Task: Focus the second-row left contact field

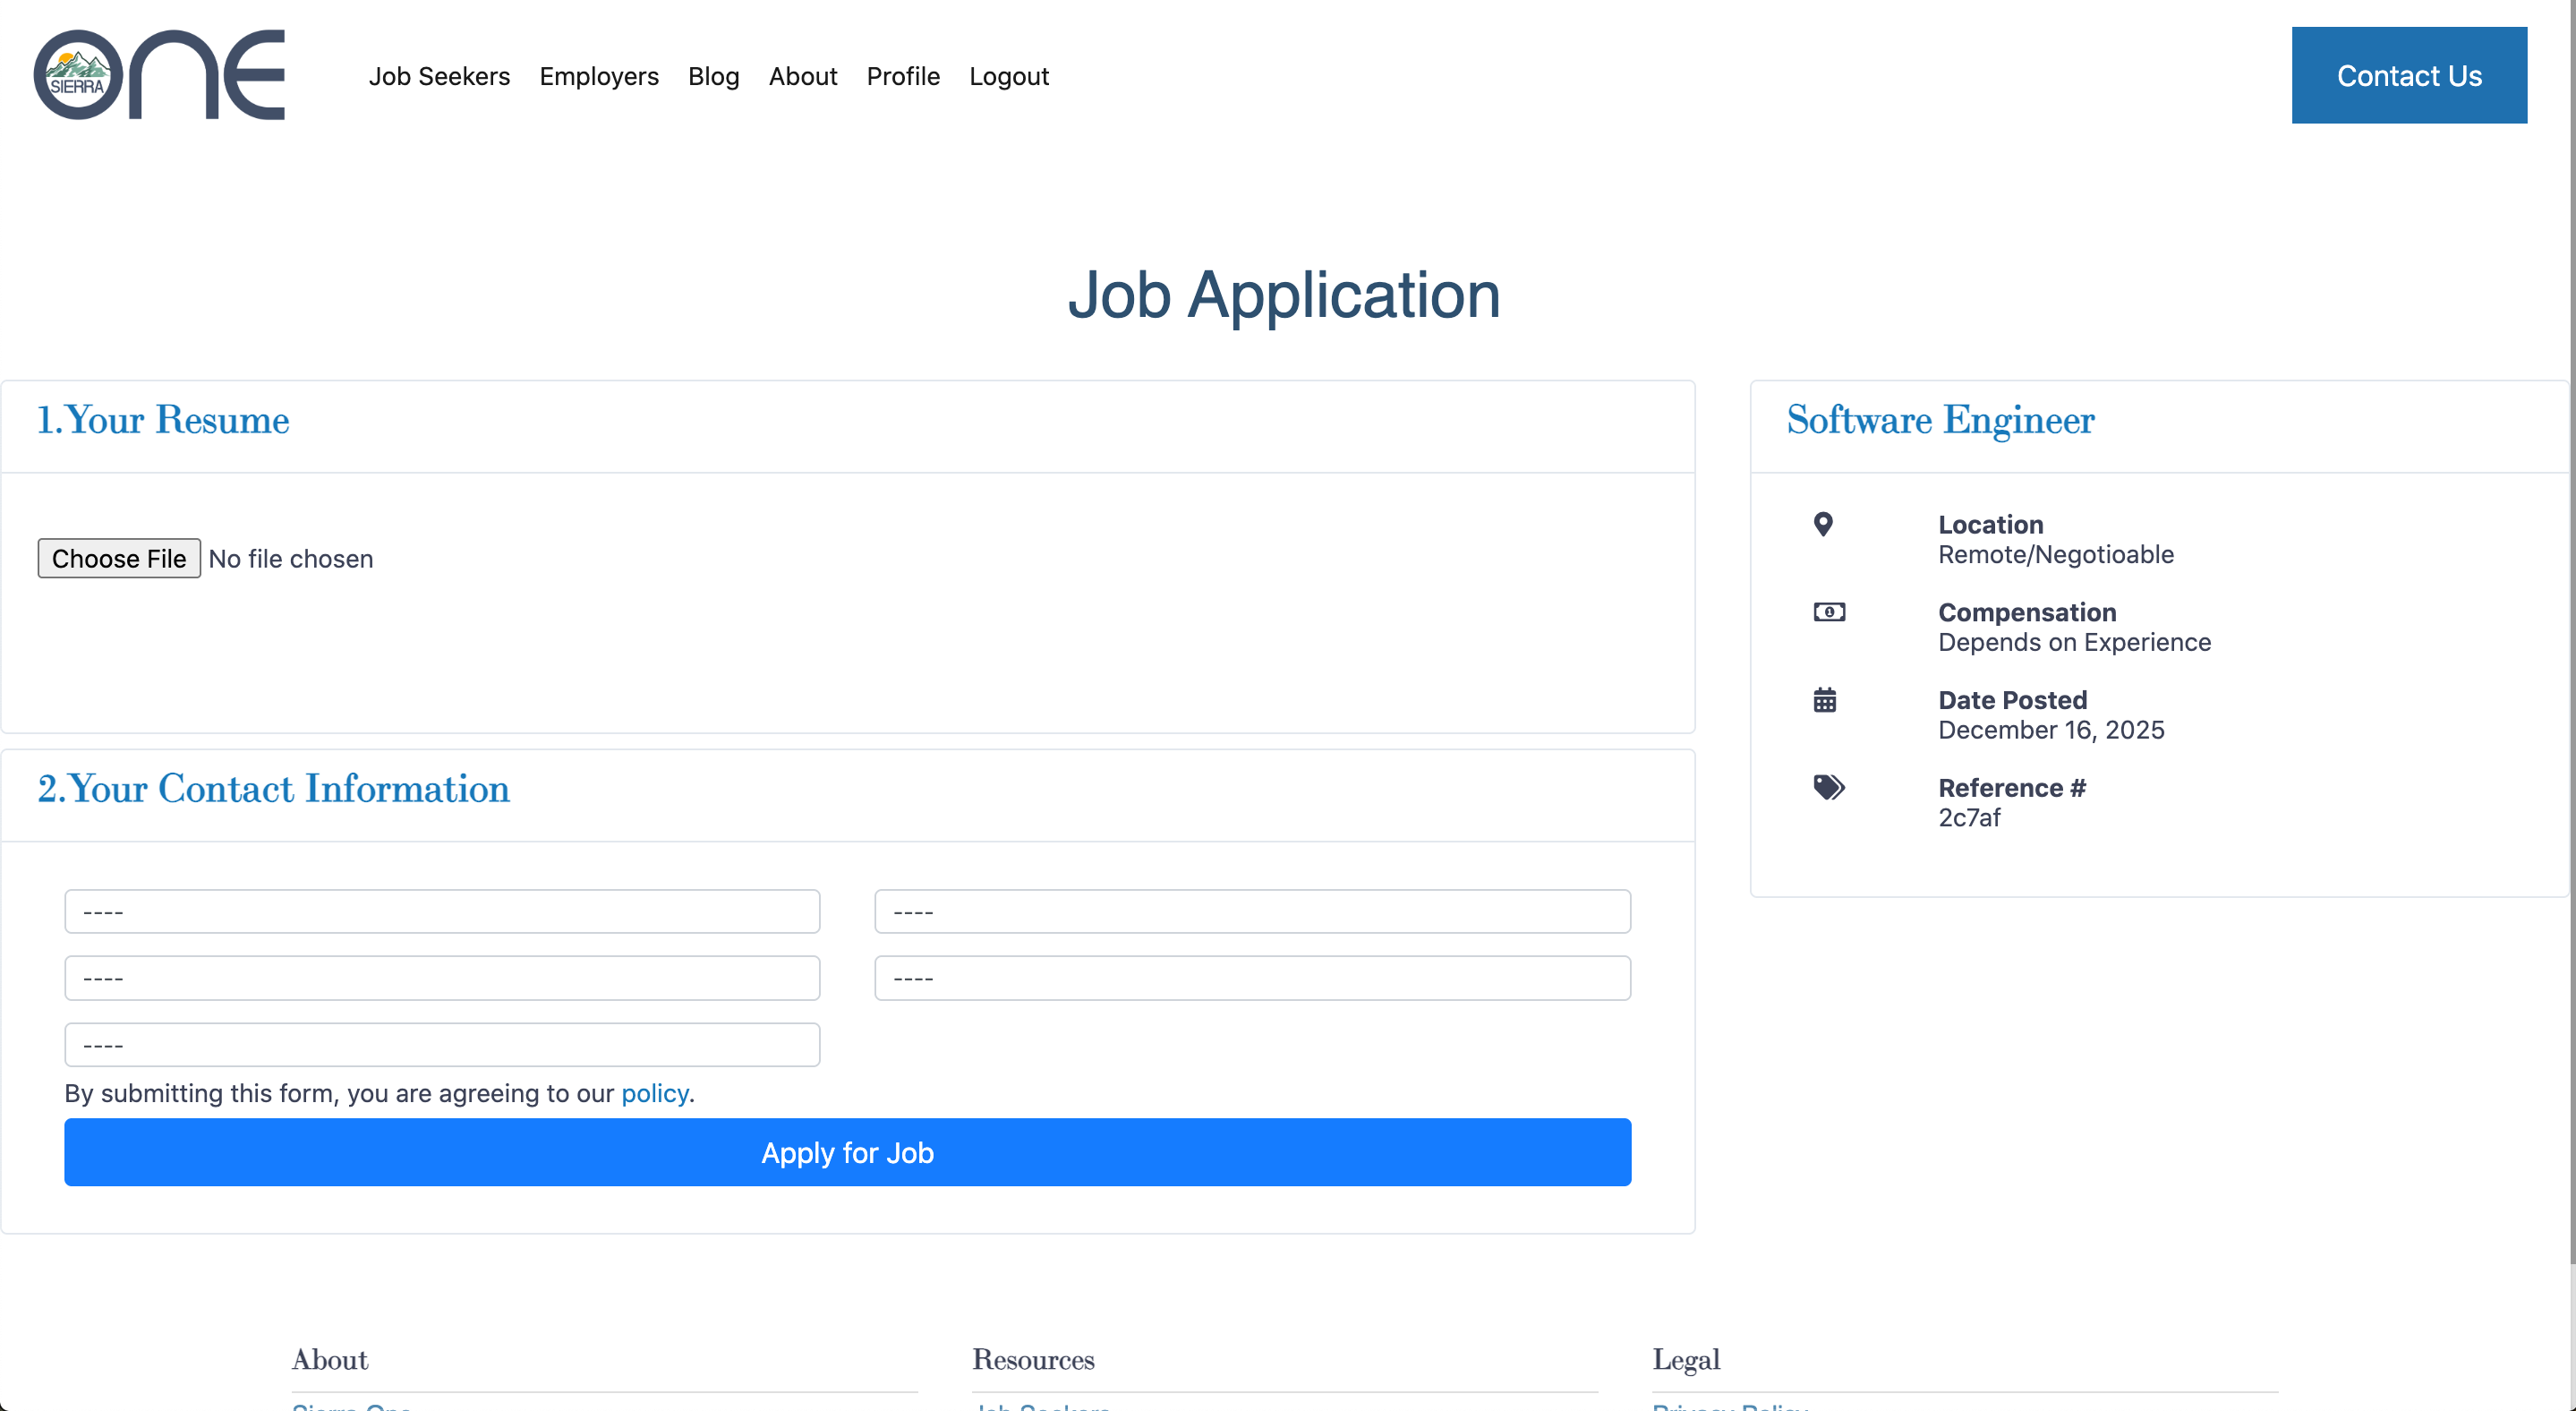Action: click(442, 978)
